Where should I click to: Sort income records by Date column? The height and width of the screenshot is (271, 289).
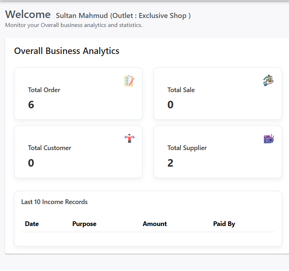click(x=32, y=224)
